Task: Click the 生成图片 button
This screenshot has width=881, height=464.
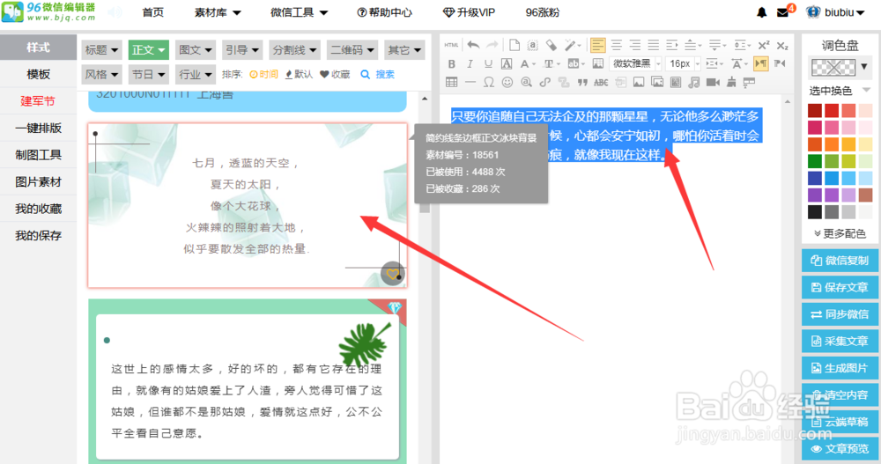Action: [x=840, y=368]
